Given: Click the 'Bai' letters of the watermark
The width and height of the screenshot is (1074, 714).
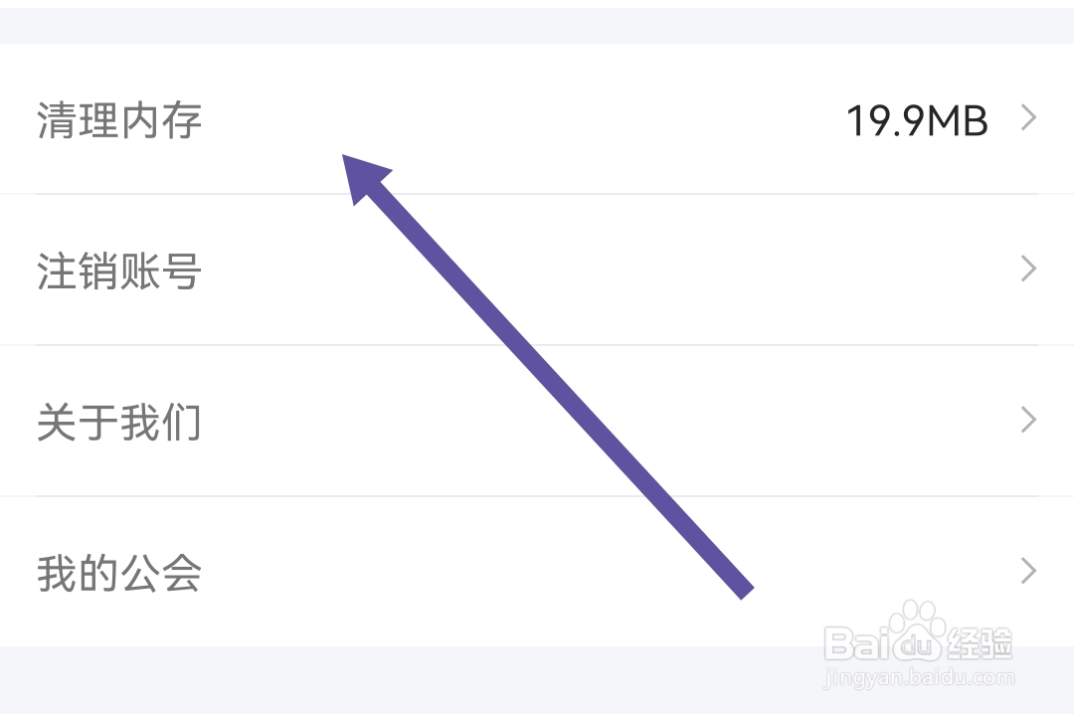Looking at the screenshot, I should pos(861,642).
